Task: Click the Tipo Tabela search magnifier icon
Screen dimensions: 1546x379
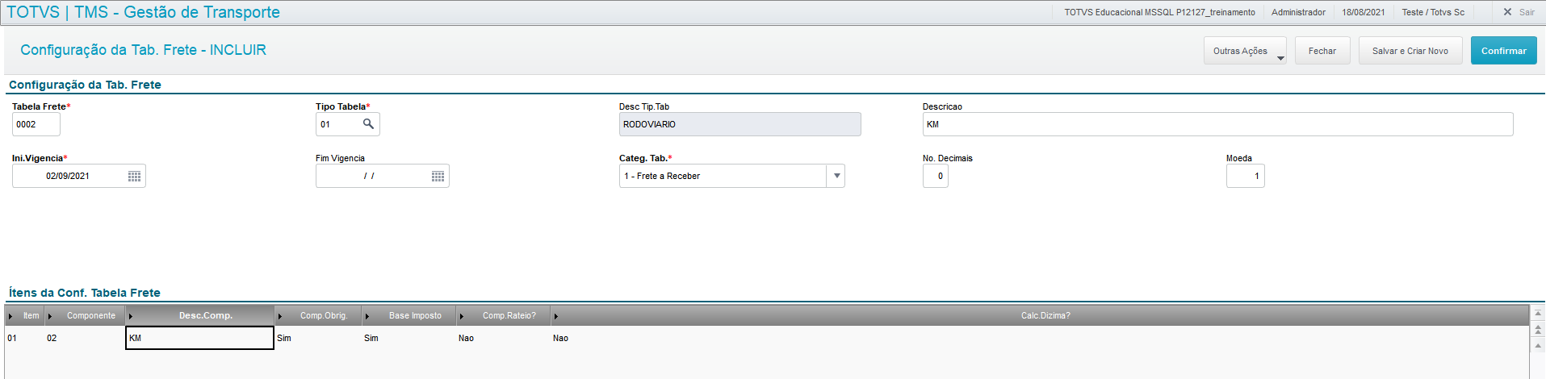Action: 368,123
